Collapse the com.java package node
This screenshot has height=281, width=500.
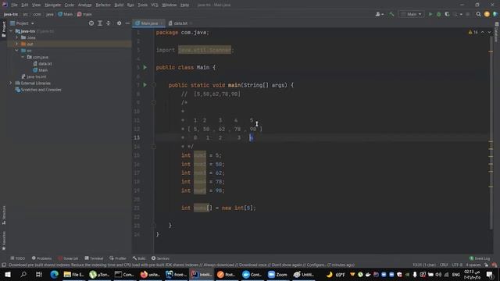click(x=23, y=57)
